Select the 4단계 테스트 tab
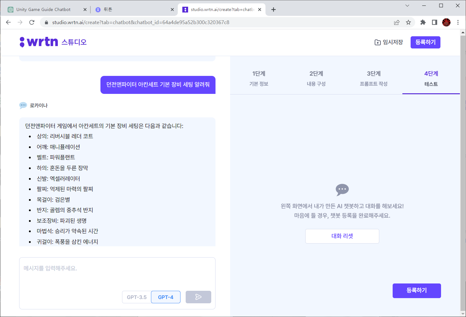The image size is (466, 317). 431,79
